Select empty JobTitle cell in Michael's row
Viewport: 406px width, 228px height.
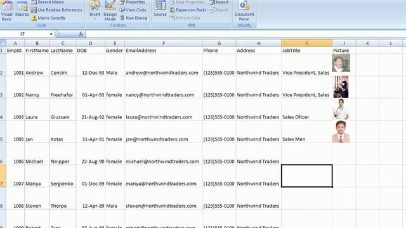[x=307, y=154]
